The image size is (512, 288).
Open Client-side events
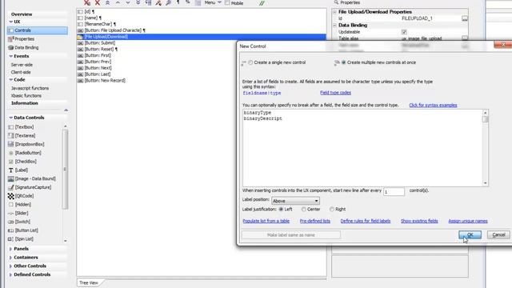pyautogui.click(x=21, y=72)
